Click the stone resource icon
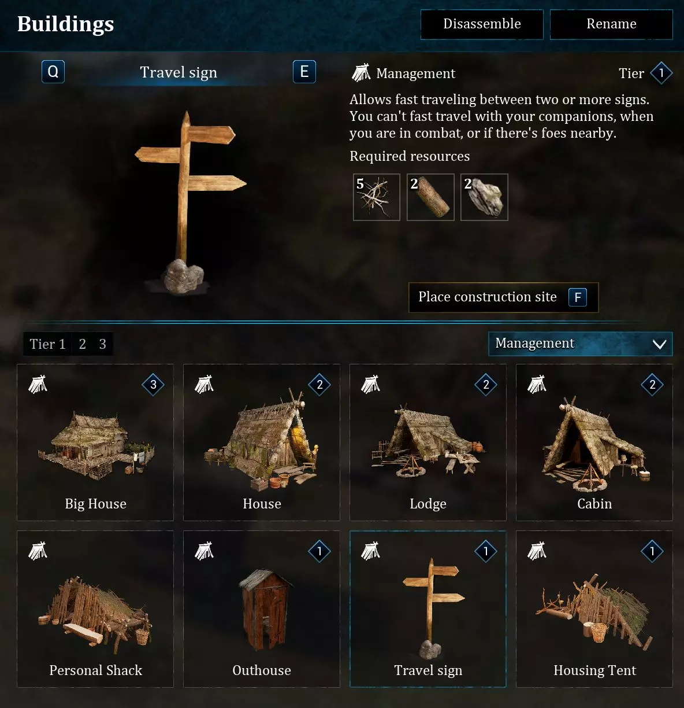Viewport: 684px width, 708px height. click(x=484, y=197)
